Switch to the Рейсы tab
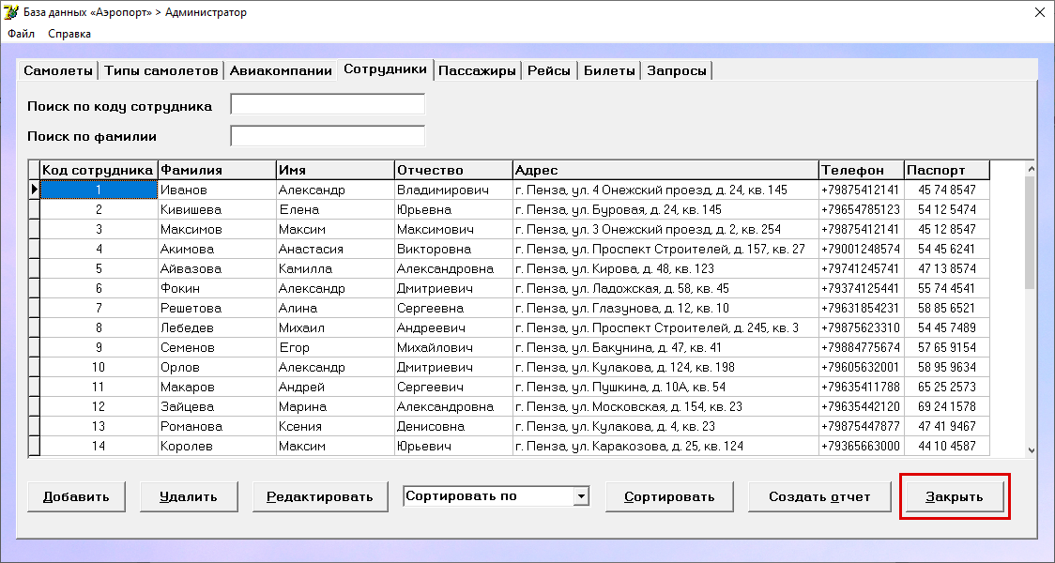 (549, 70)
